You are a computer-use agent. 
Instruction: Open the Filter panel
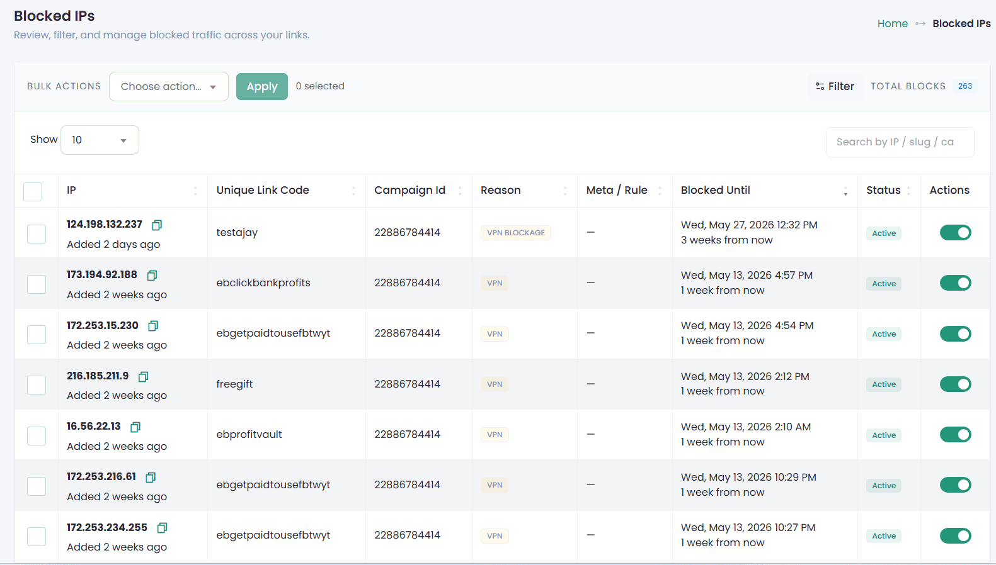[835, 86]
